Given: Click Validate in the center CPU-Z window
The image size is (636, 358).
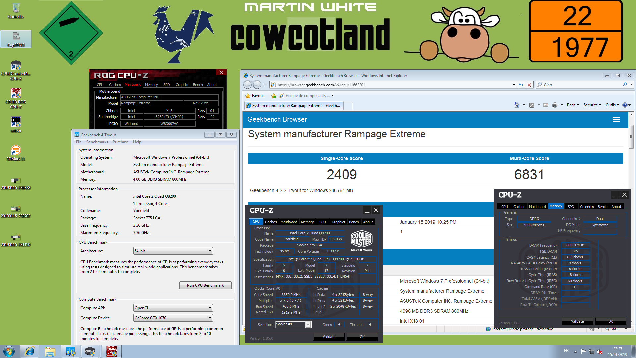Looking at the screenshot, I should [329, 337].
